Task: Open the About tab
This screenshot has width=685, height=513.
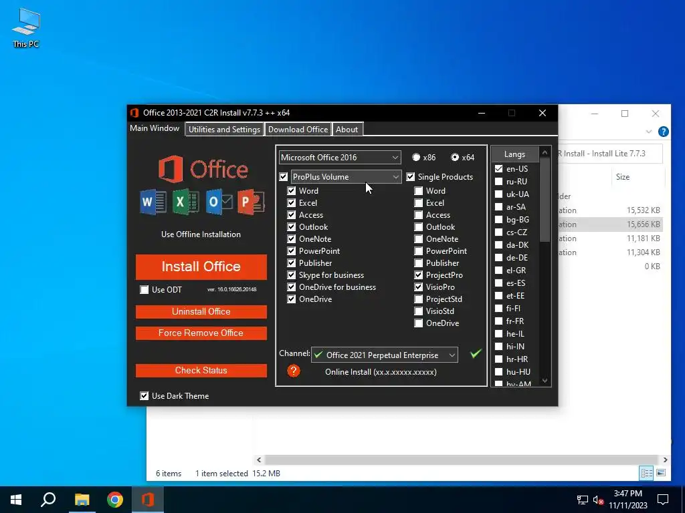Action: click(x=347, y=130)
